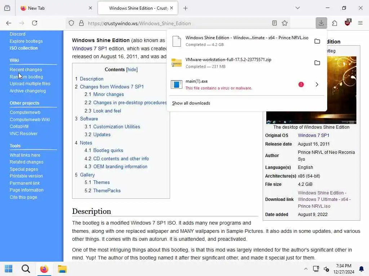The image size is (369, 276).
Task: Open the tracking protection shield icon
Action: (71, 23)
